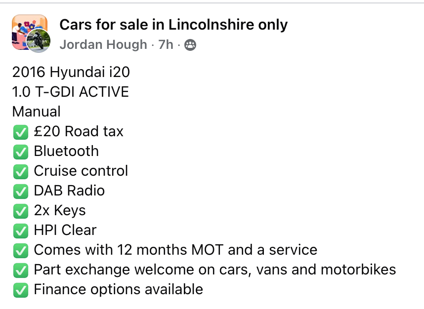Click the 7h post timestamp
This screenshot has width=424, height=309.
(x=166, y=45)
